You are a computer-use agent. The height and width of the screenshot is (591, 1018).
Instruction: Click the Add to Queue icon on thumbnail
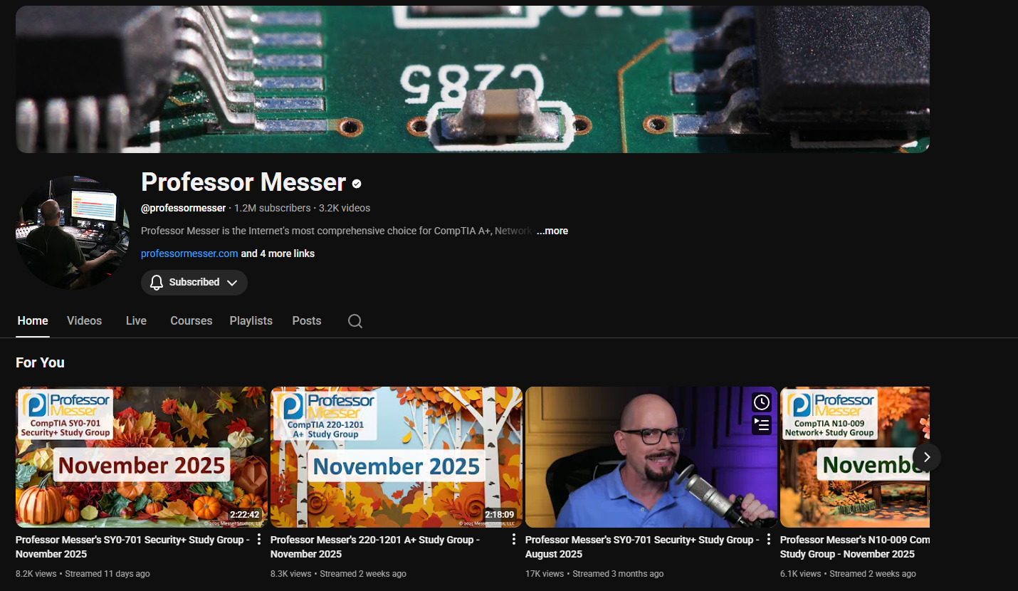tap(761, 425)
